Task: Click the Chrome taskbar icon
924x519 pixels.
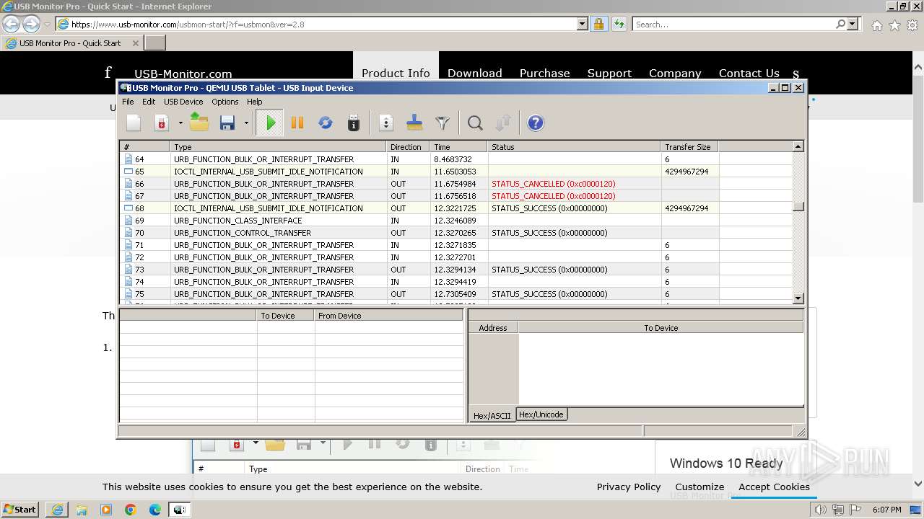Action: (x=131, y=510)
